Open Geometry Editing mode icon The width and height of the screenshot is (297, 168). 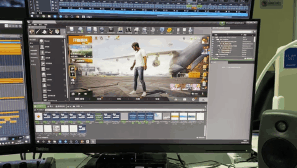(x=57, y=32)
